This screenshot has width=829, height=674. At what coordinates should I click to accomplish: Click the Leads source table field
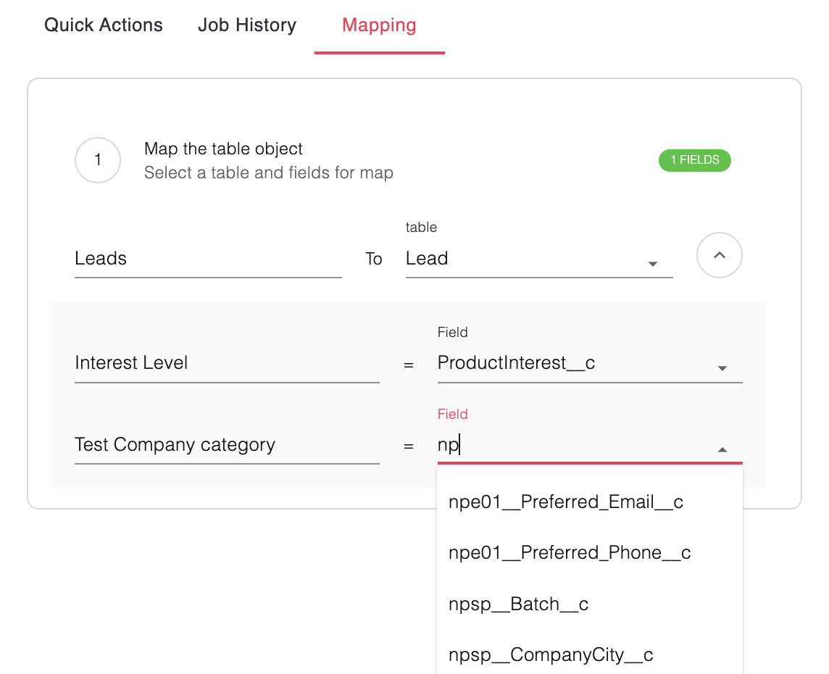207,259
